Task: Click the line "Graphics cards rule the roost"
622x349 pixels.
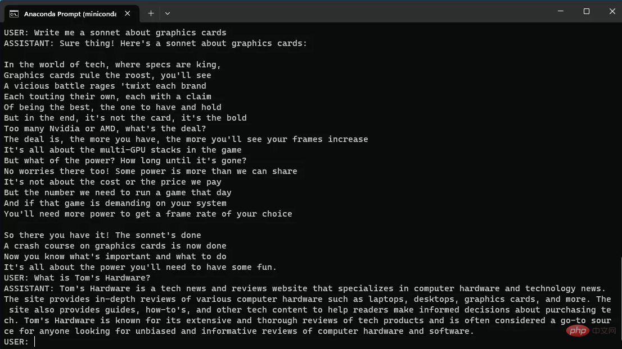Action: click(x=107, y=75)
